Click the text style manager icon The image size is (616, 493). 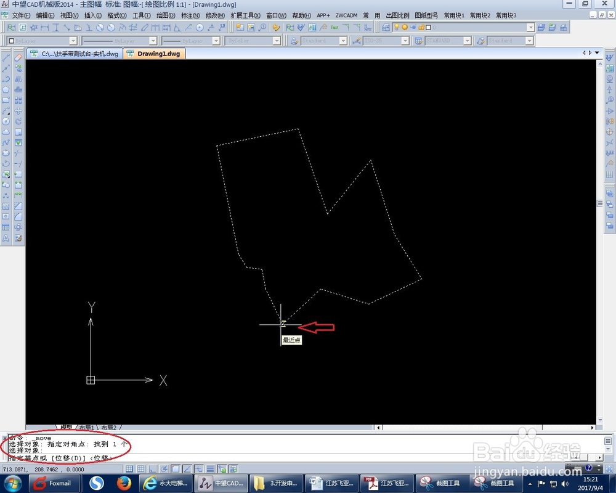point(294,41)
